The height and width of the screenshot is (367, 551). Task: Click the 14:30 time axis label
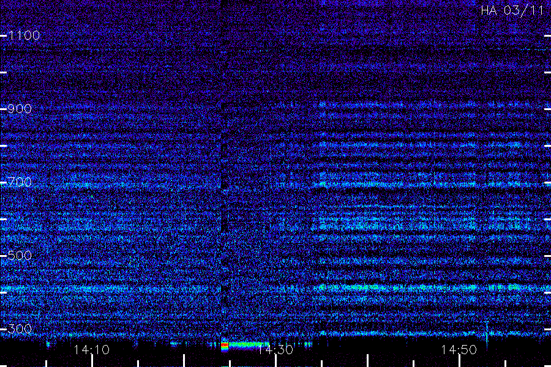click(275, 350)
